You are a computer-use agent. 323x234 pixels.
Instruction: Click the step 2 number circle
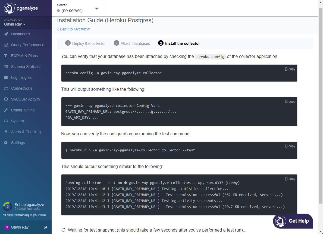click(116, 43)
